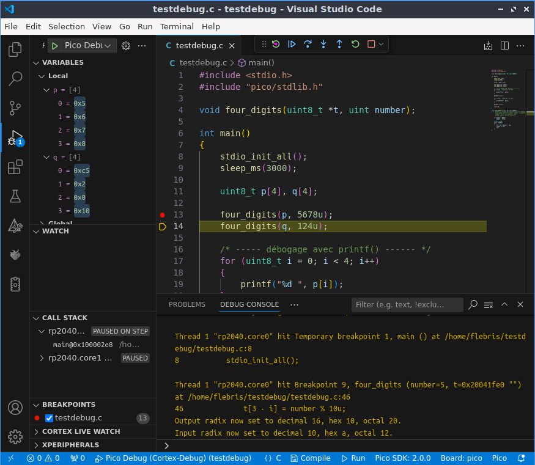Viewport: 535px width, 465px height.
Task: Start debugging with green play button
Action: coord(54,46)
